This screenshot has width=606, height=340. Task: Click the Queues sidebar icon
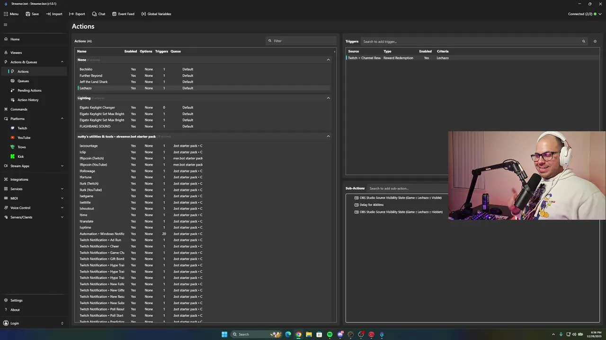[13, 81]
